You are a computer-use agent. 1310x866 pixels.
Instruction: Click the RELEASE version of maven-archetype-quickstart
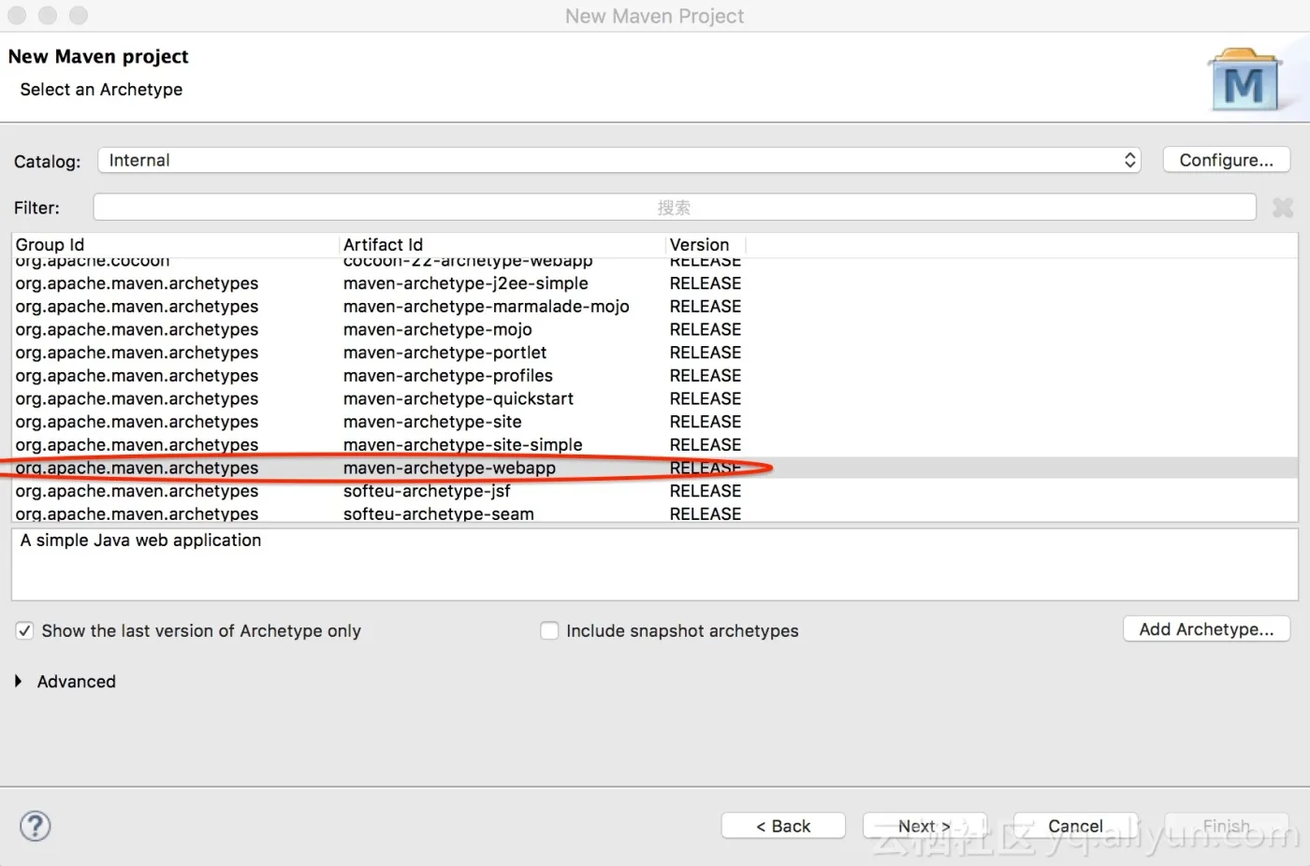(706, 398)
